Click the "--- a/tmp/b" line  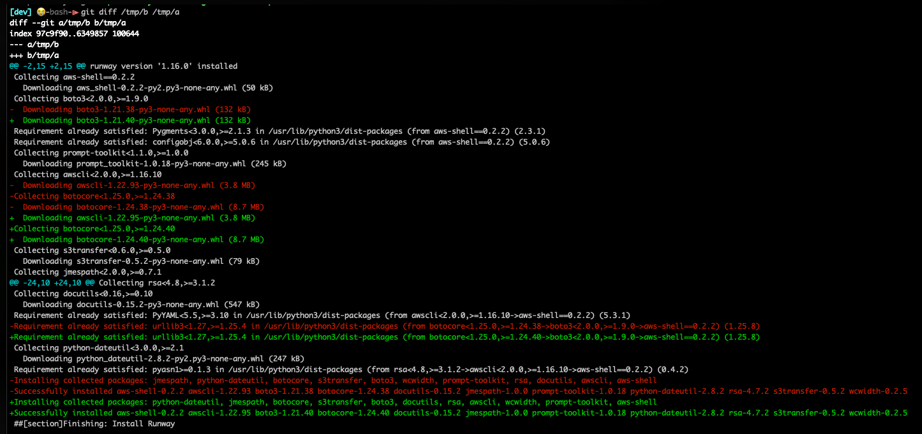pyautogui.click(x=34, y=45)
